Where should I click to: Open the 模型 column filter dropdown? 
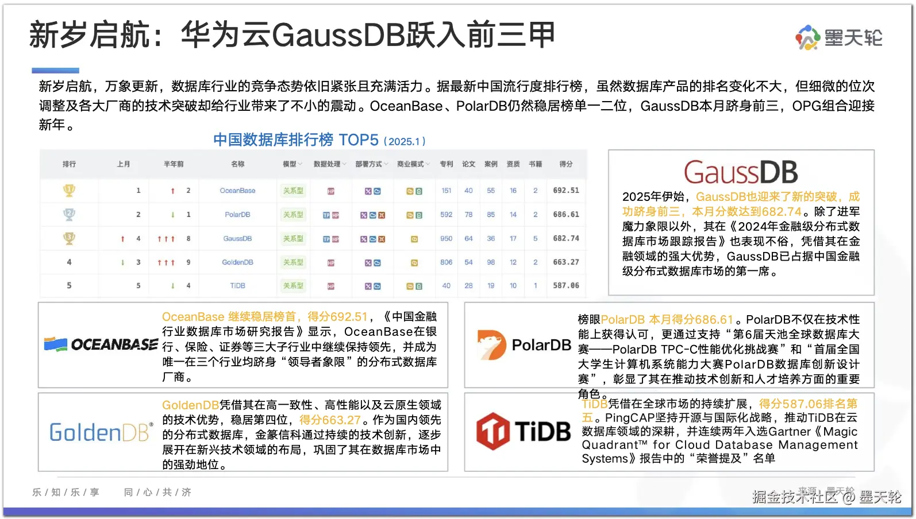(301, 164)
